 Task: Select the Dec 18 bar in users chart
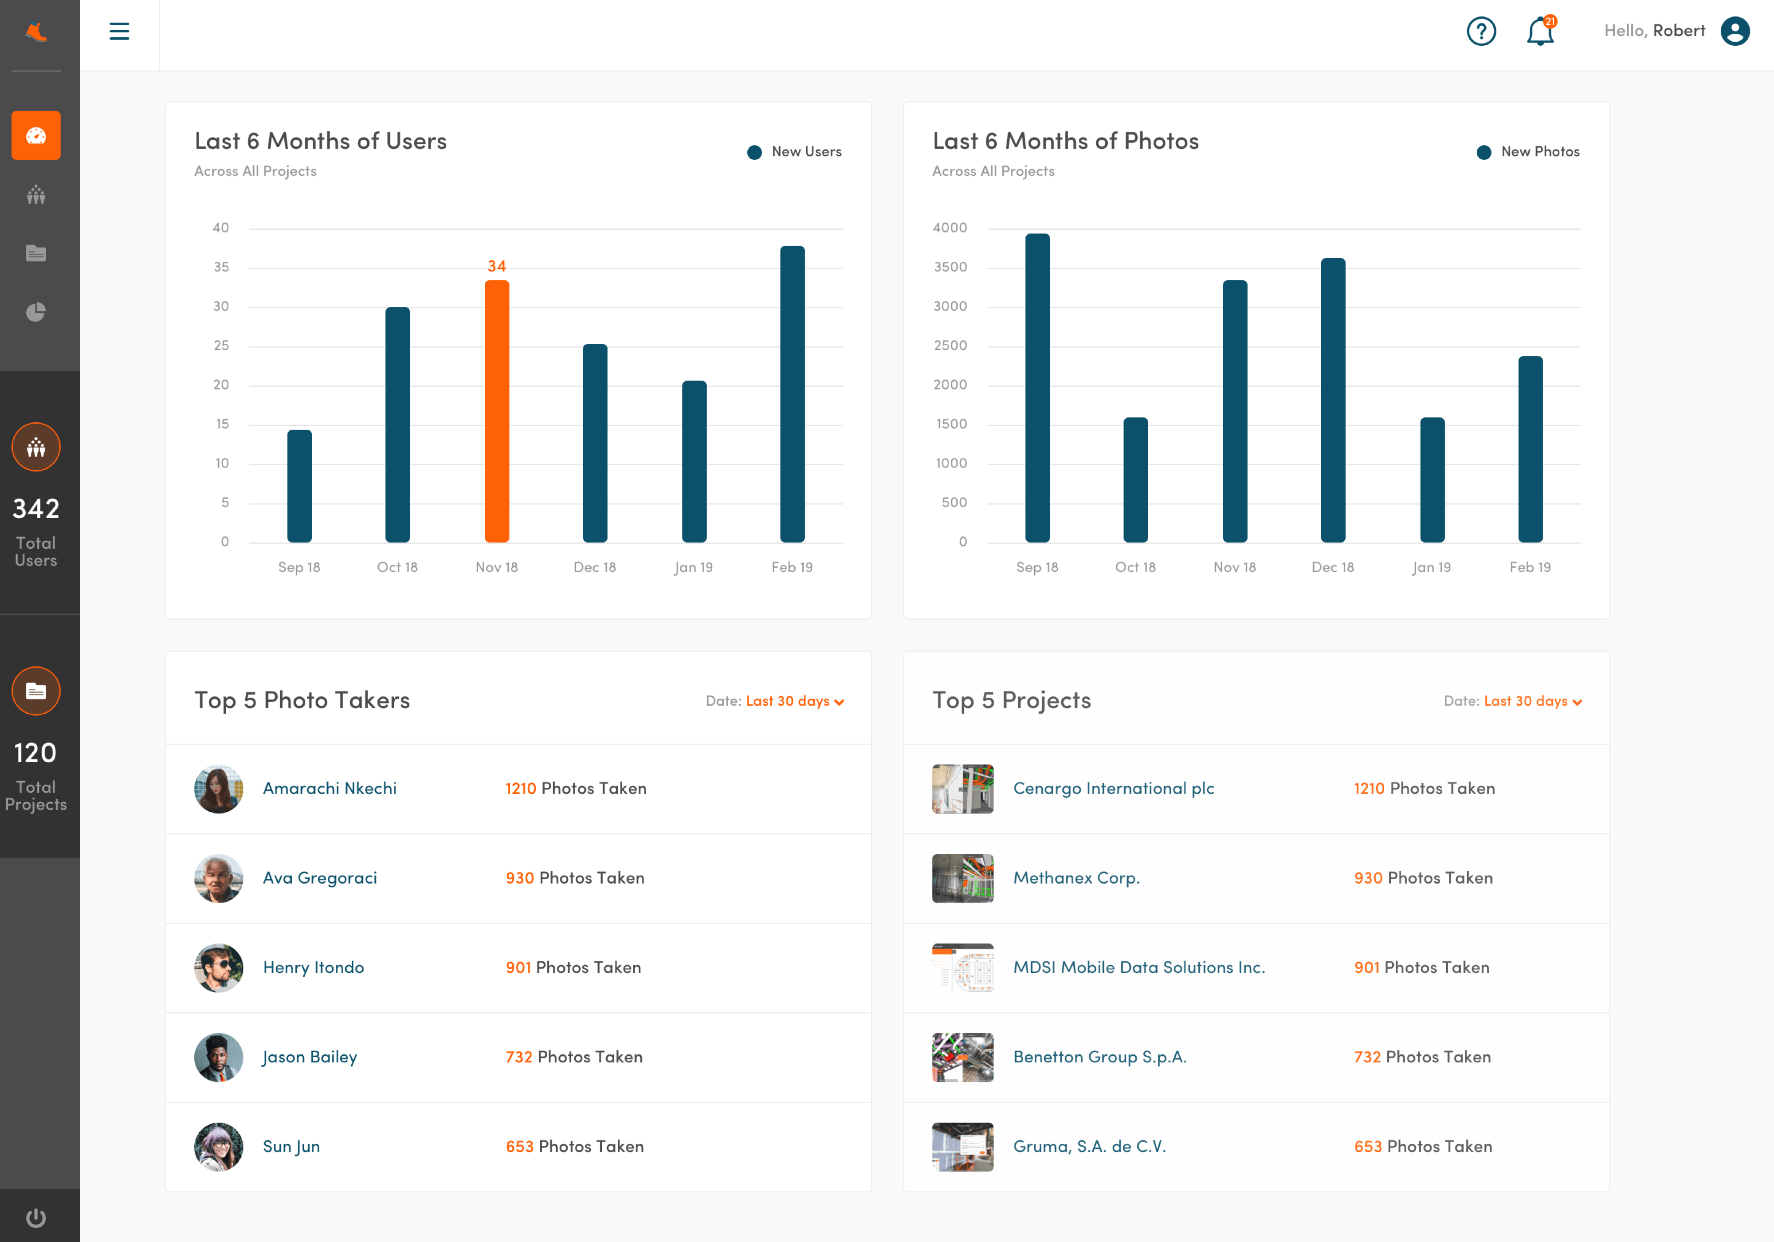pyautogui.click(x=595, y=444)
